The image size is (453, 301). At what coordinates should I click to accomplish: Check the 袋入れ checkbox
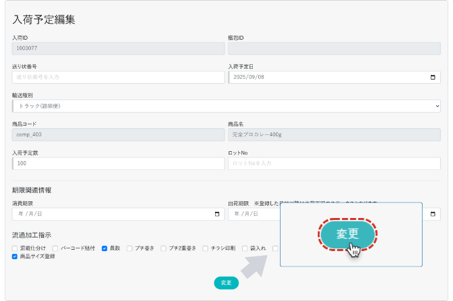tap(245, 248)
